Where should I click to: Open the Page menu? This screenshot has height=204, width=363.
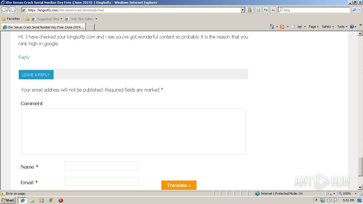[x=313, y=27]
